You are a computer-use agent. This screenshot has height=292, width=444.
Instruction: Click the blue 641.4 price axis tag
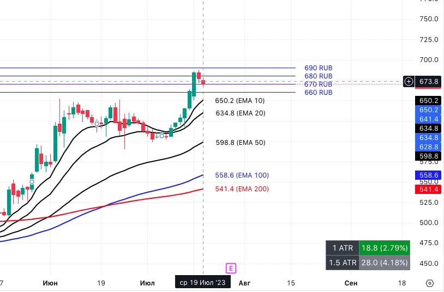click(x=428, y=119)
